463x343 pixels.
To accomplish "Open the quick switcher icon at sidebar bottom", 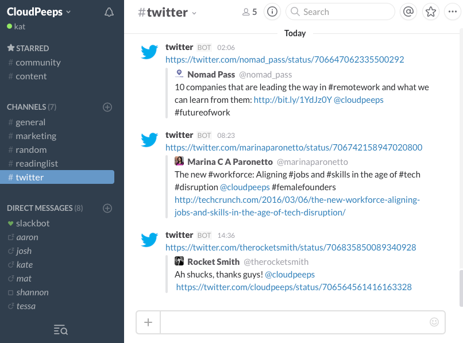I will pos(61,329).
